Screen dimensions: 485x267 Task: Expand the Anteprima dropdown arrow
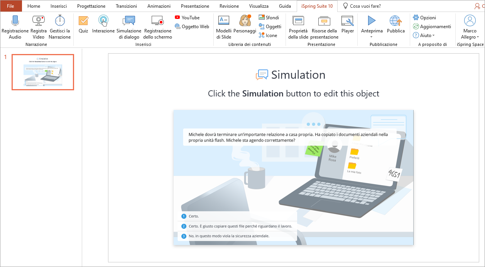click(x=372, y=37)
